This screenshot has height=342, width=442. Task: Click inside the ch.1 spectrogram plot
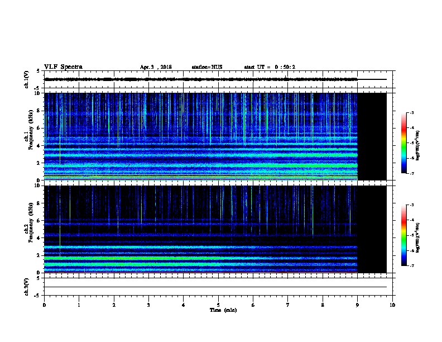tap(201, 136)
